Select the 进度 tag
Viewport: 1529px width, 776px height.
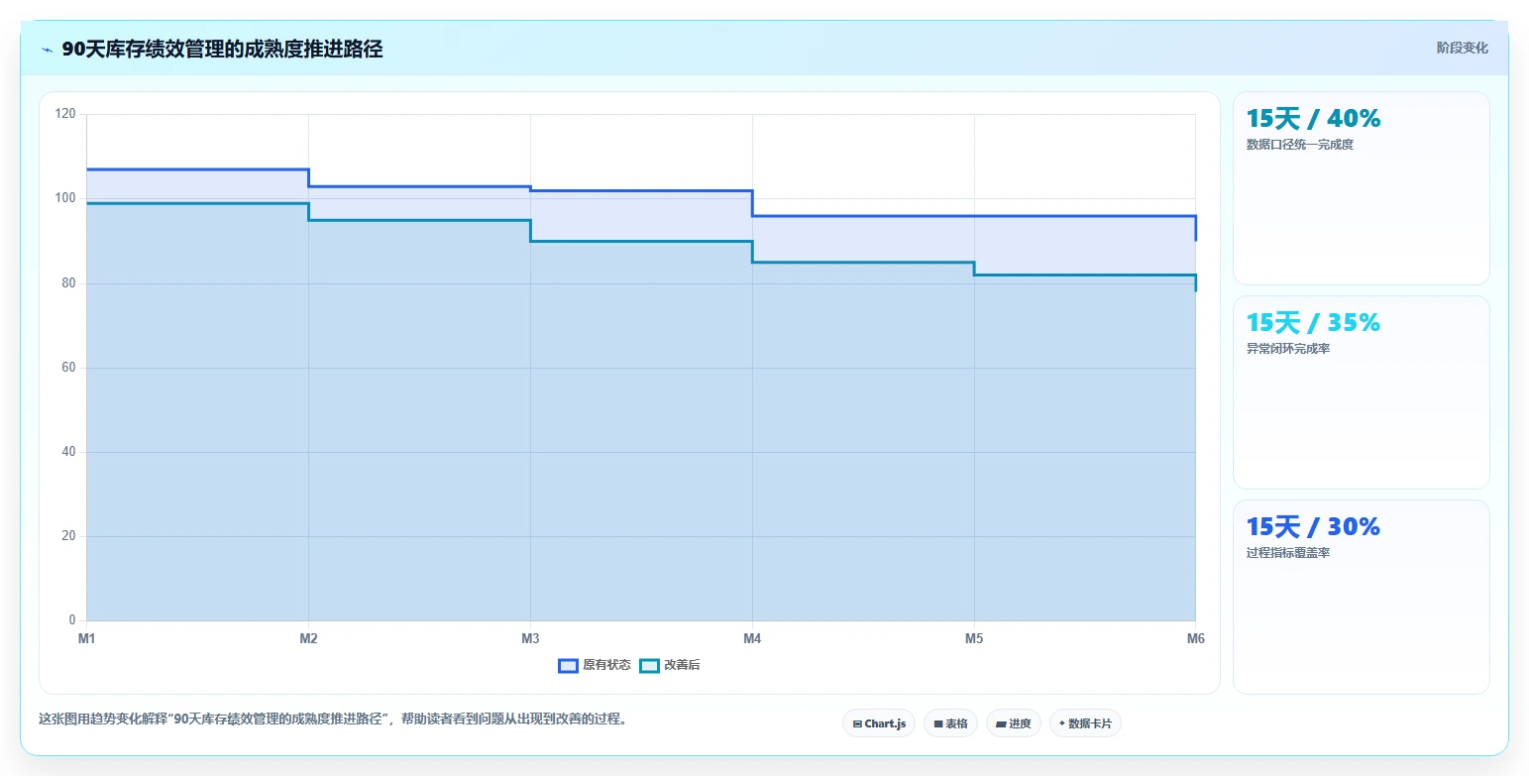click(x=1014, y=723)
